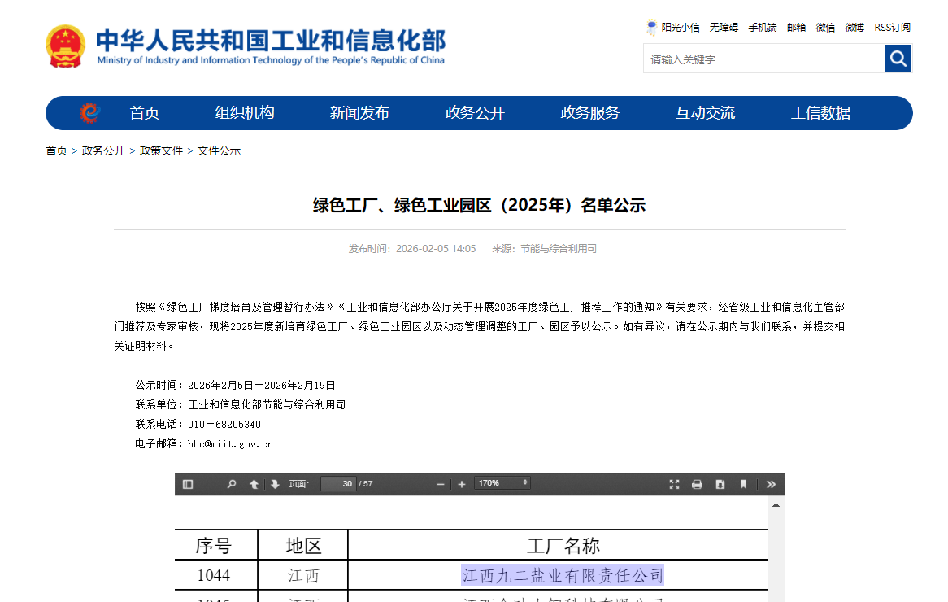Expand PDF toolbar more tools chevron
The width and height of the screenshot is (948, 602).
(x=771, y=484)
